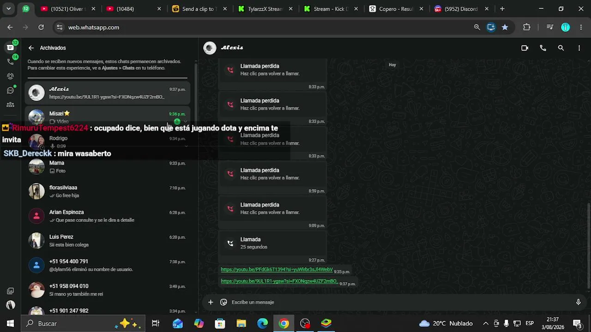This screenshot has height=332, width=591.
Task: Open the Chrome media controls icon
Action: pos(549,27)
